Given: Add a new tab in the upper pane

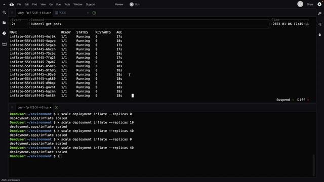Looking at the screenshot, I should point(94,13).
